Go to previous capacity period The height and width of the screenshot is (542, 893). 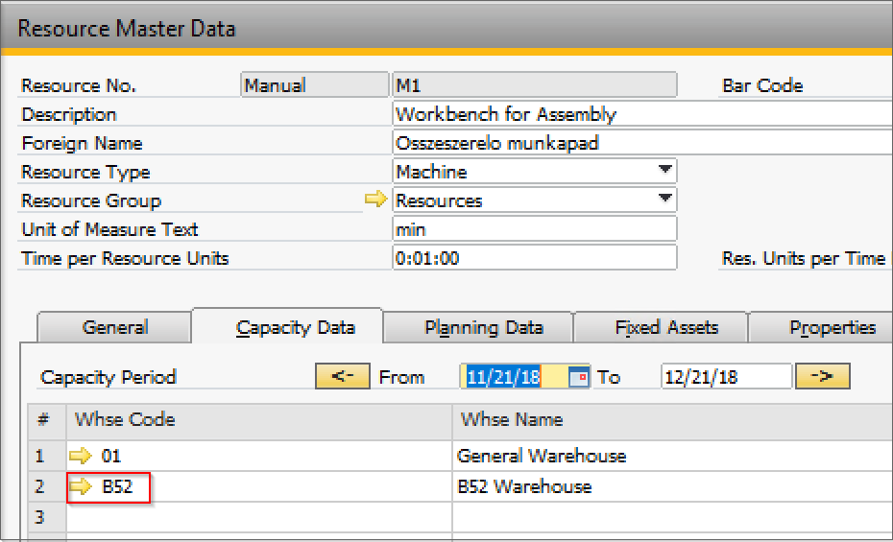pos(341,377)
